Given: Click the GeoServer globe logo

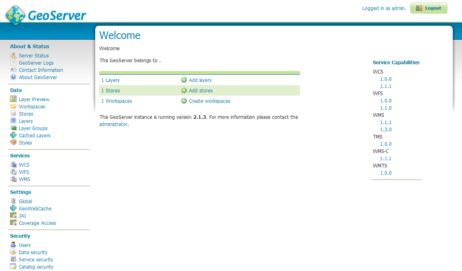Looking at the screenshot, I should tap(15, 15).
